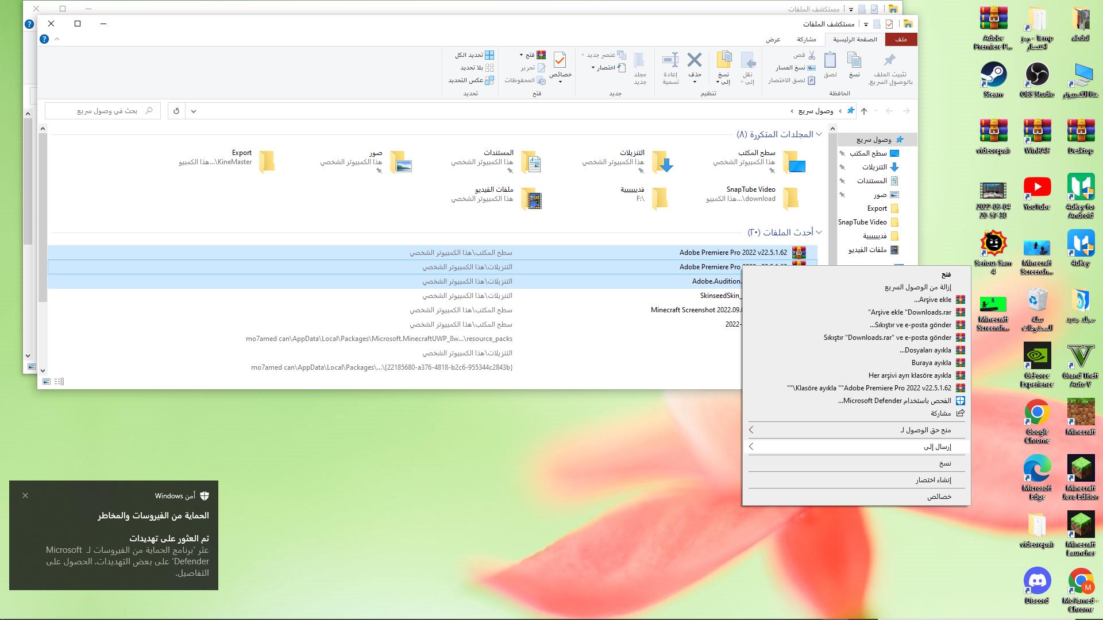
Task: Click the Refresh button beside the address bar
Action: [176, 111]
